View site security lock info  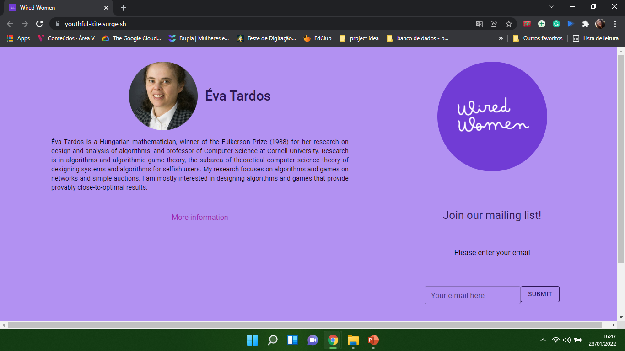point(58,24)
